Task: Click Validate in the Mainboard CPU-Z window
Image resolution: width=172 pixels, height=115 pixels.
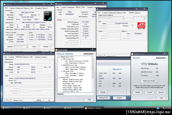Action: click(x=39, y=100)
